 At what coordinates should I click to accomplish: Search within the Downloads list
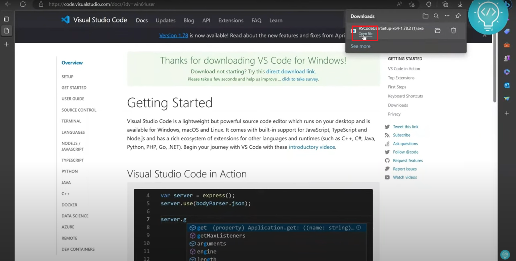[436, 16]
